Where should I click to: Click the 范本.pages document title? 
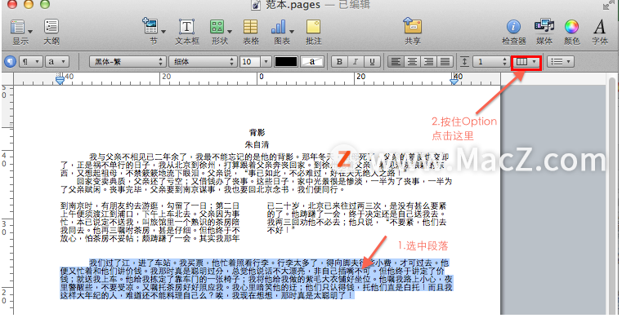pyautogui.click(x=293, y=5)
